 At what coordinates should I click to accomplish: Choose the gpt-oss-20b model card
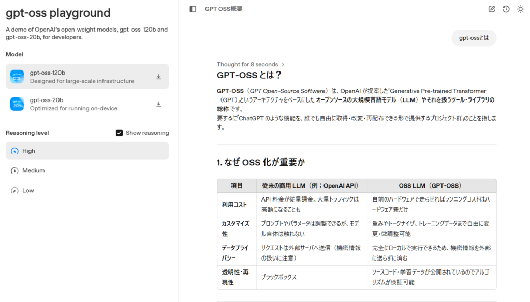pyautogui.click(x=87, y=104)
